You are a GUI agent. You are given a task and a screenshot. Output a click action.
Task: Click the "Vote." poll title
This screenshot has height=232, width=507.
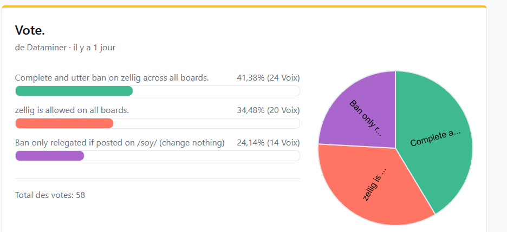pyautogui.click(x=30, y=30)
